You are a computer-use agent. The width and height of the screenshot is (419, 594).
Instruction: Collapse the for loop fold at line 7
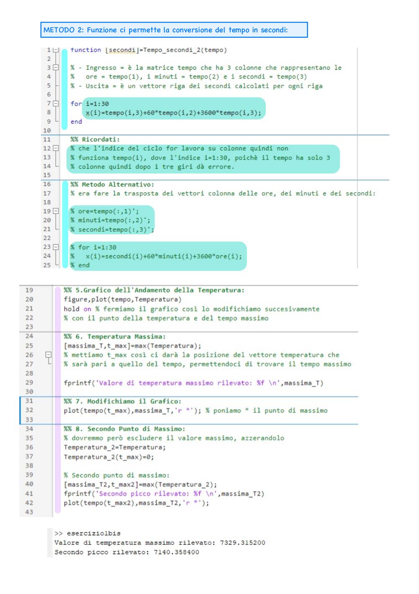pyautogui.click(x=56, y=103)
